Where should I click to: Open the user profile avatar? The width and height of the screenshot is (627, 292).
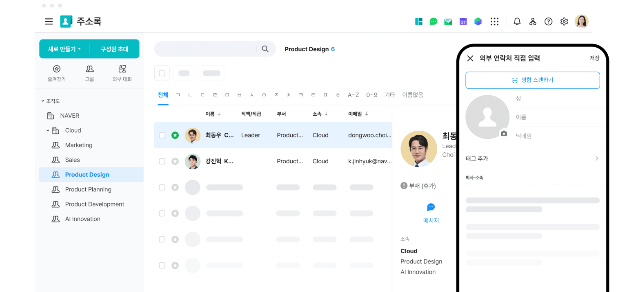click(x=581, y=22)
